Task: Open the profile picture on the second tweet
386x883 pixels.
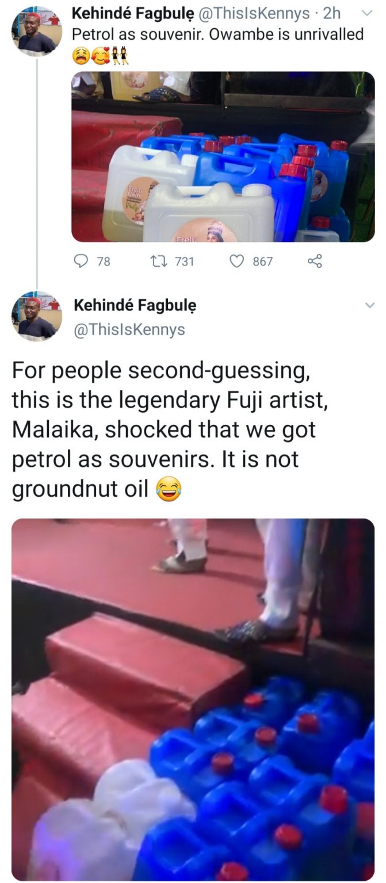Action: coord(37,316)
